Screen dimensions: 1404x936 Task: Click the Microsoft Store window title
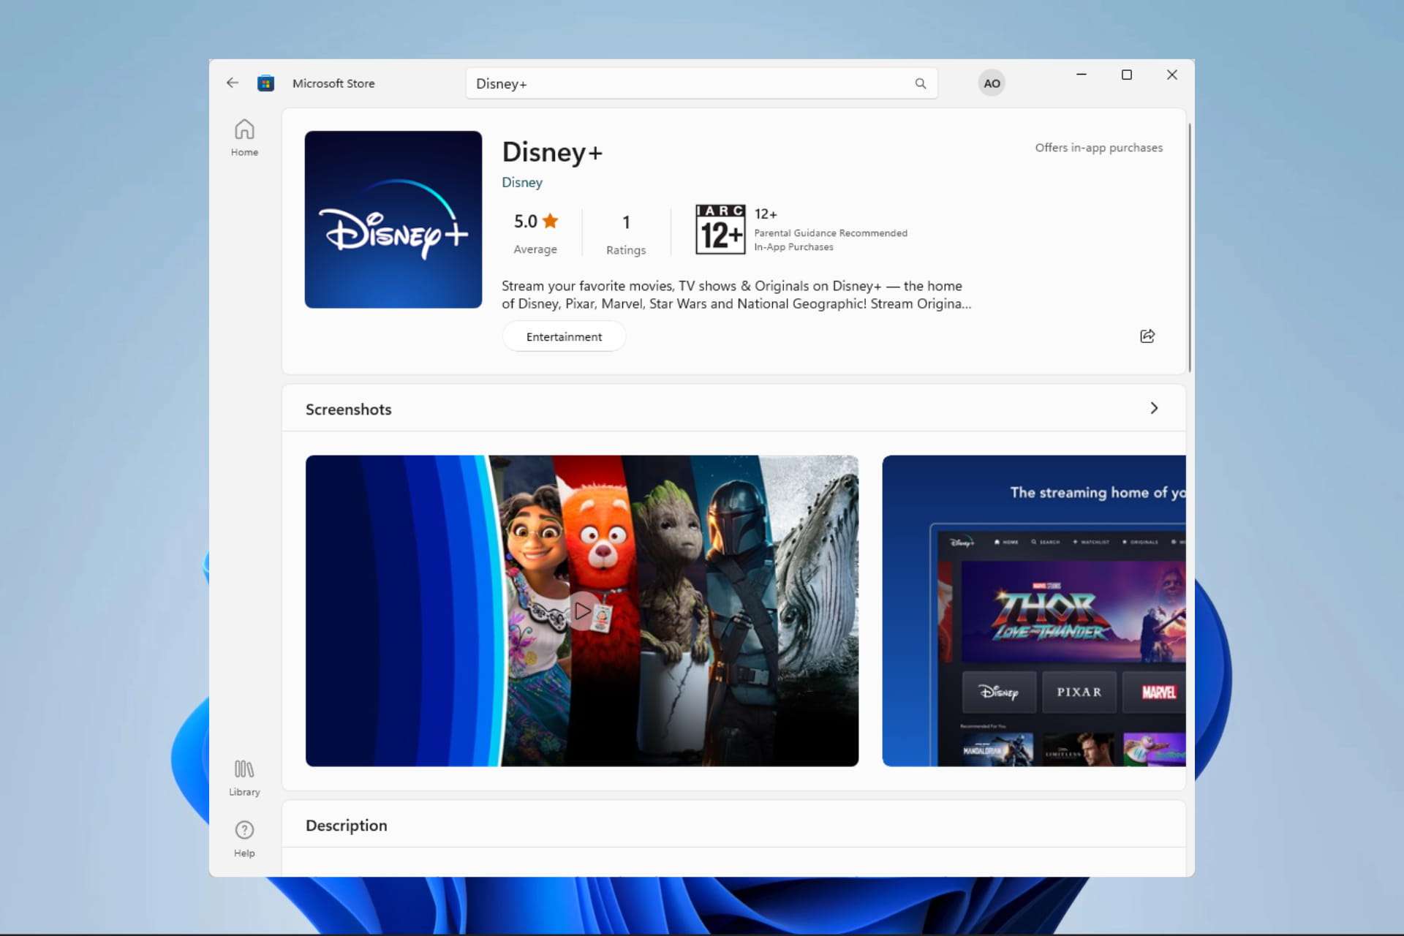(x=333, y=83)
